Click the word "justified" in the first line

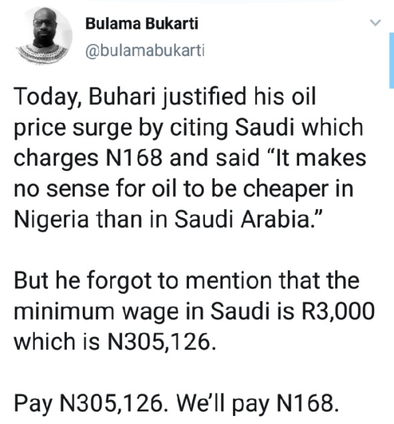pos(204,97)
